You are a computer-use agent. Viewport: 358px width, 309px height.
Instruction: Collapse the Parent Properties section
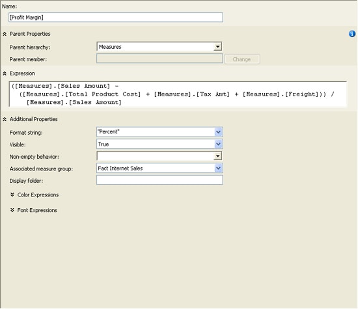[5, 34]
